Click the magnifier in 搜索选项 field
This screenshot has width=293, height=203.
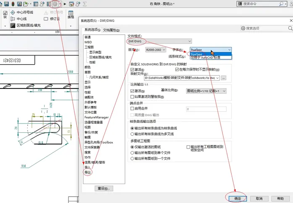(290, 28)
